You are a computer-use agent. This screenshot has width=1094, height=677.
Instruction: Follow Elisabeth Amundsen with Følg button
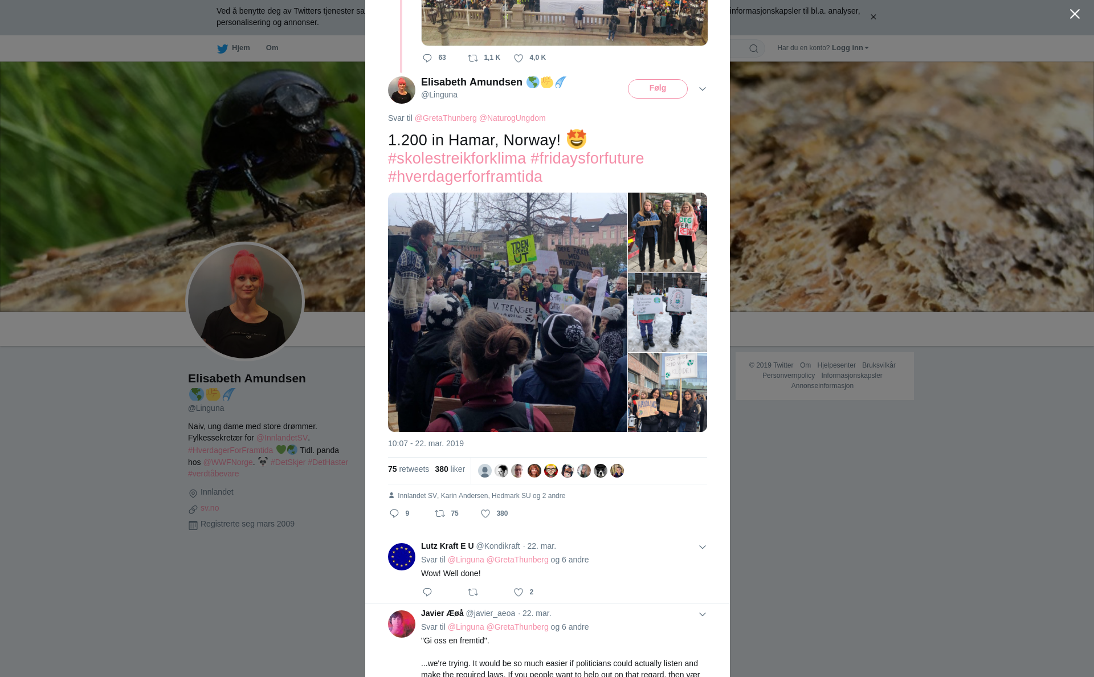click(658, 88)
